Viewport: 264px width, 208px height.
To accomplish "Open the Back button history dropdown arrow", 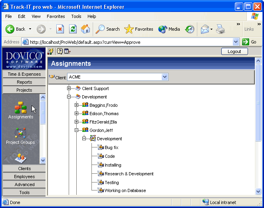I will [x=30, y=29].
